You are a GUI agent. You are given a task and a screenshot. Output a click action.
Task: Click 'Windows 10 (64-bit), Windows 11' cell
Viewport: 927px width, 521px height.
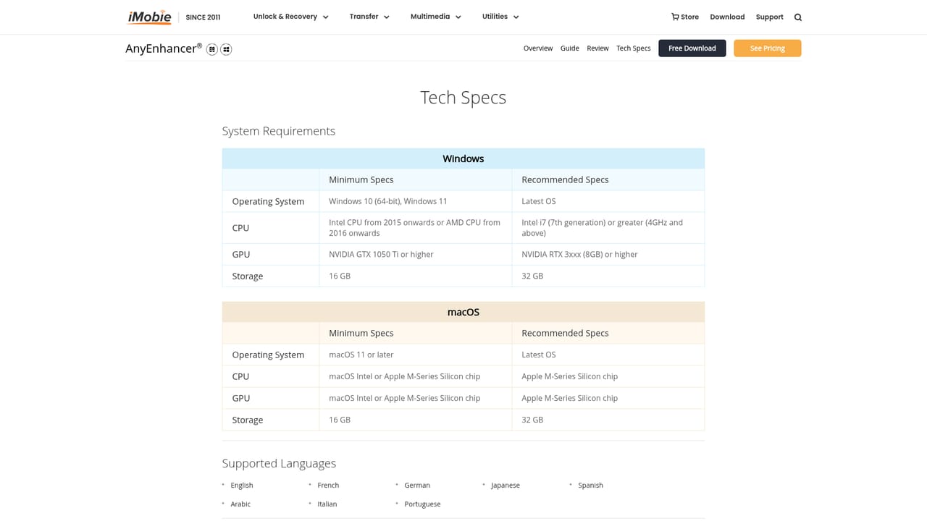416,201
